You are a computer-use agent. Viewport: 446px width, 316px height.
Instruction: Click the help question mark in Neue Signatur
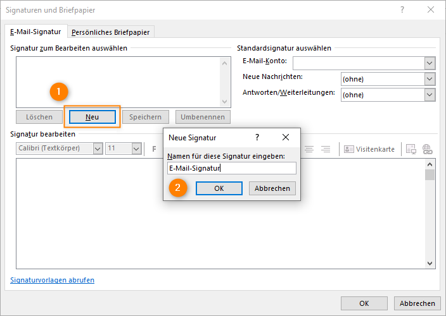click(257, 137)
